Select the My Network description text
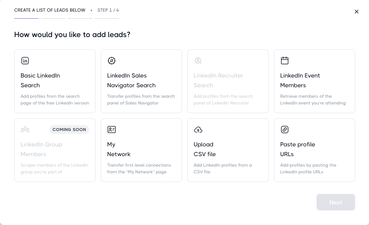Viewport: 369px width, 225px height. (139, 168)
